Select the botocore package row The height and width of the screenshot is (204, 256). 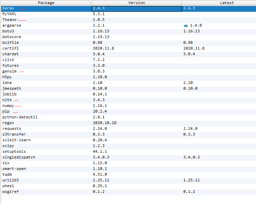(x=128, y=37)
